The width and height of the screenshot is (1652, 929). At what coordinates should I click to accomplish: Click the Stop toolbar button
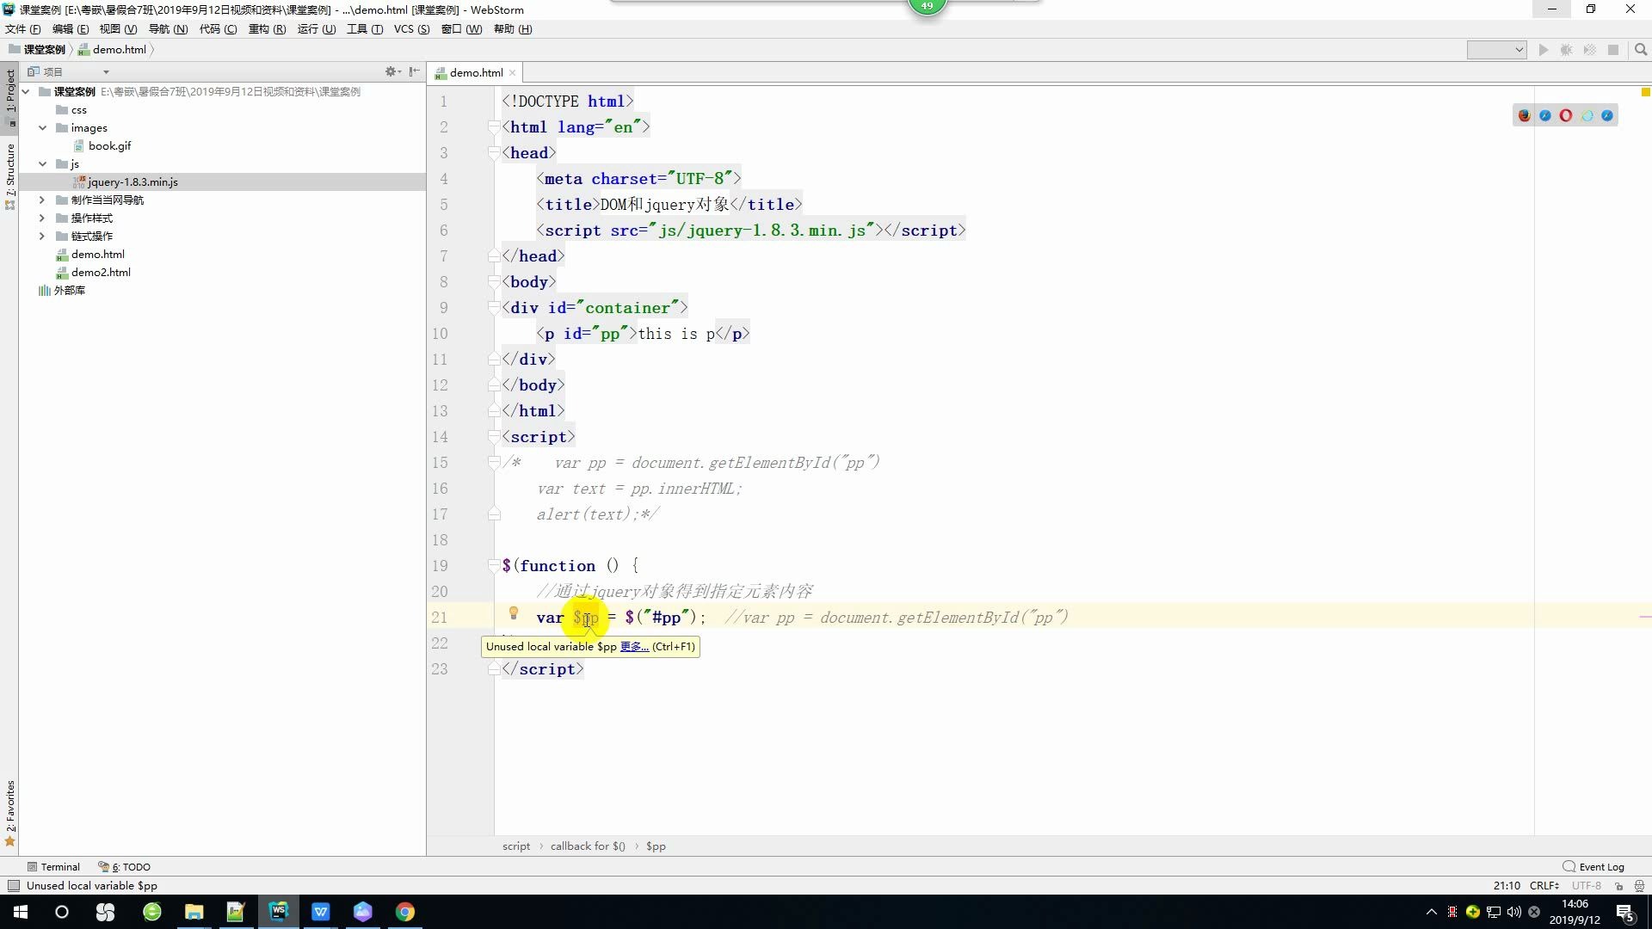[1613, 50]
